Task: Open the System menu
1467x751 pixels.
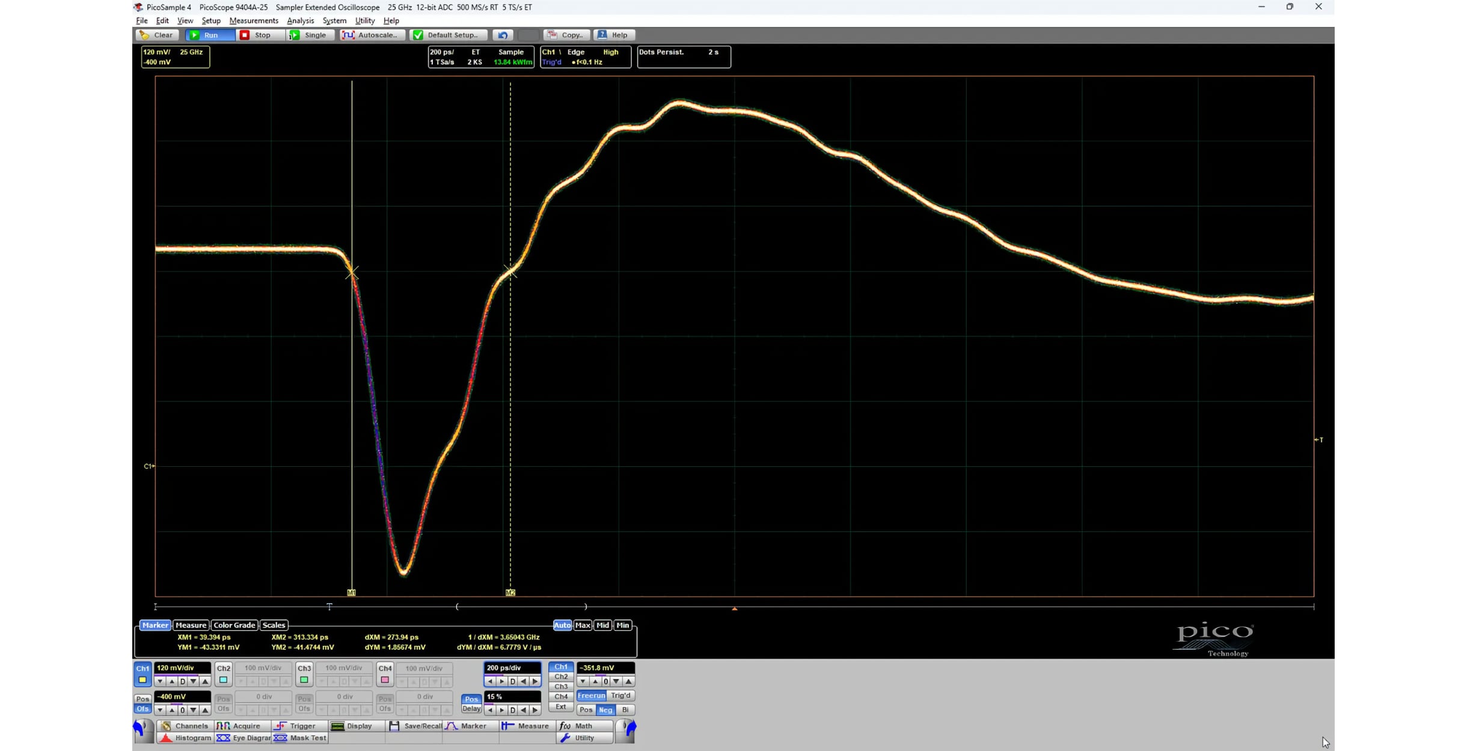Action: (334, 20)
